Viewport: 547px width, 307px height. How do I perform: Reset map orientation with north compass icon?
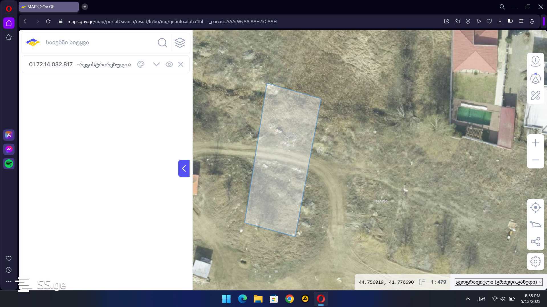click(535, 78)
